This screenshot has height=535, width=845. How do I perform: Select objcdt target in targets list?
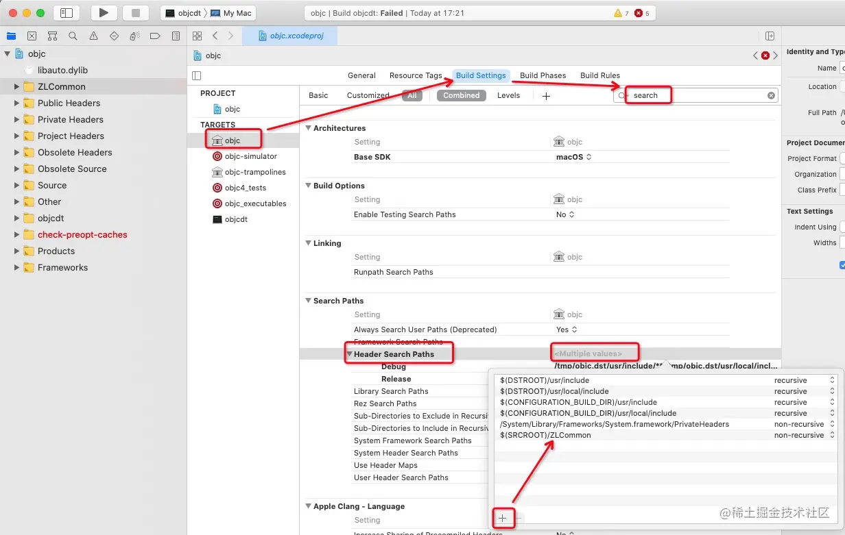[230, 219]
